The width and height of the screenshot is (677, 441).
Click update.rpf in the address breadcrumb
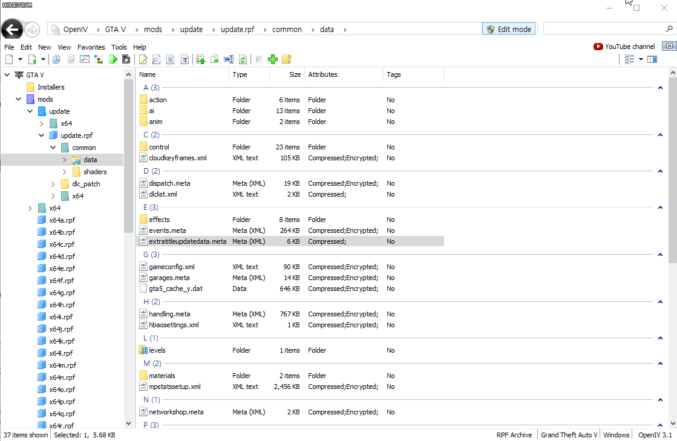238,30
